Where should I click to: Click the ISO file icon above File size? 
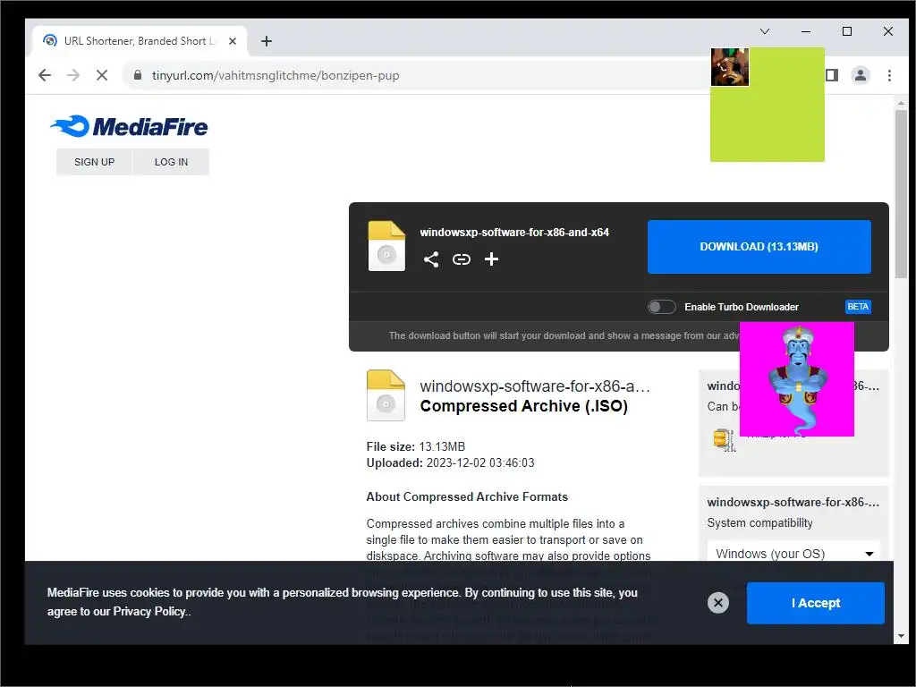[386, 395]
